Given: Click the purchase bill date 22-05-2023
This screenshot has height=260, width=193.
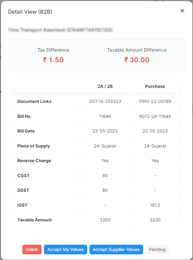Looking at the screenshot, I should pyautogui.click(x=155, y=131).
